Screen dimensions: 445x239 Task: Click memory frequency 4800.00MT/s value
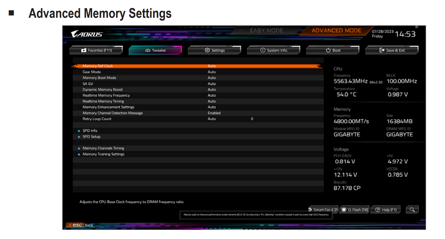[x=351, y=121]
